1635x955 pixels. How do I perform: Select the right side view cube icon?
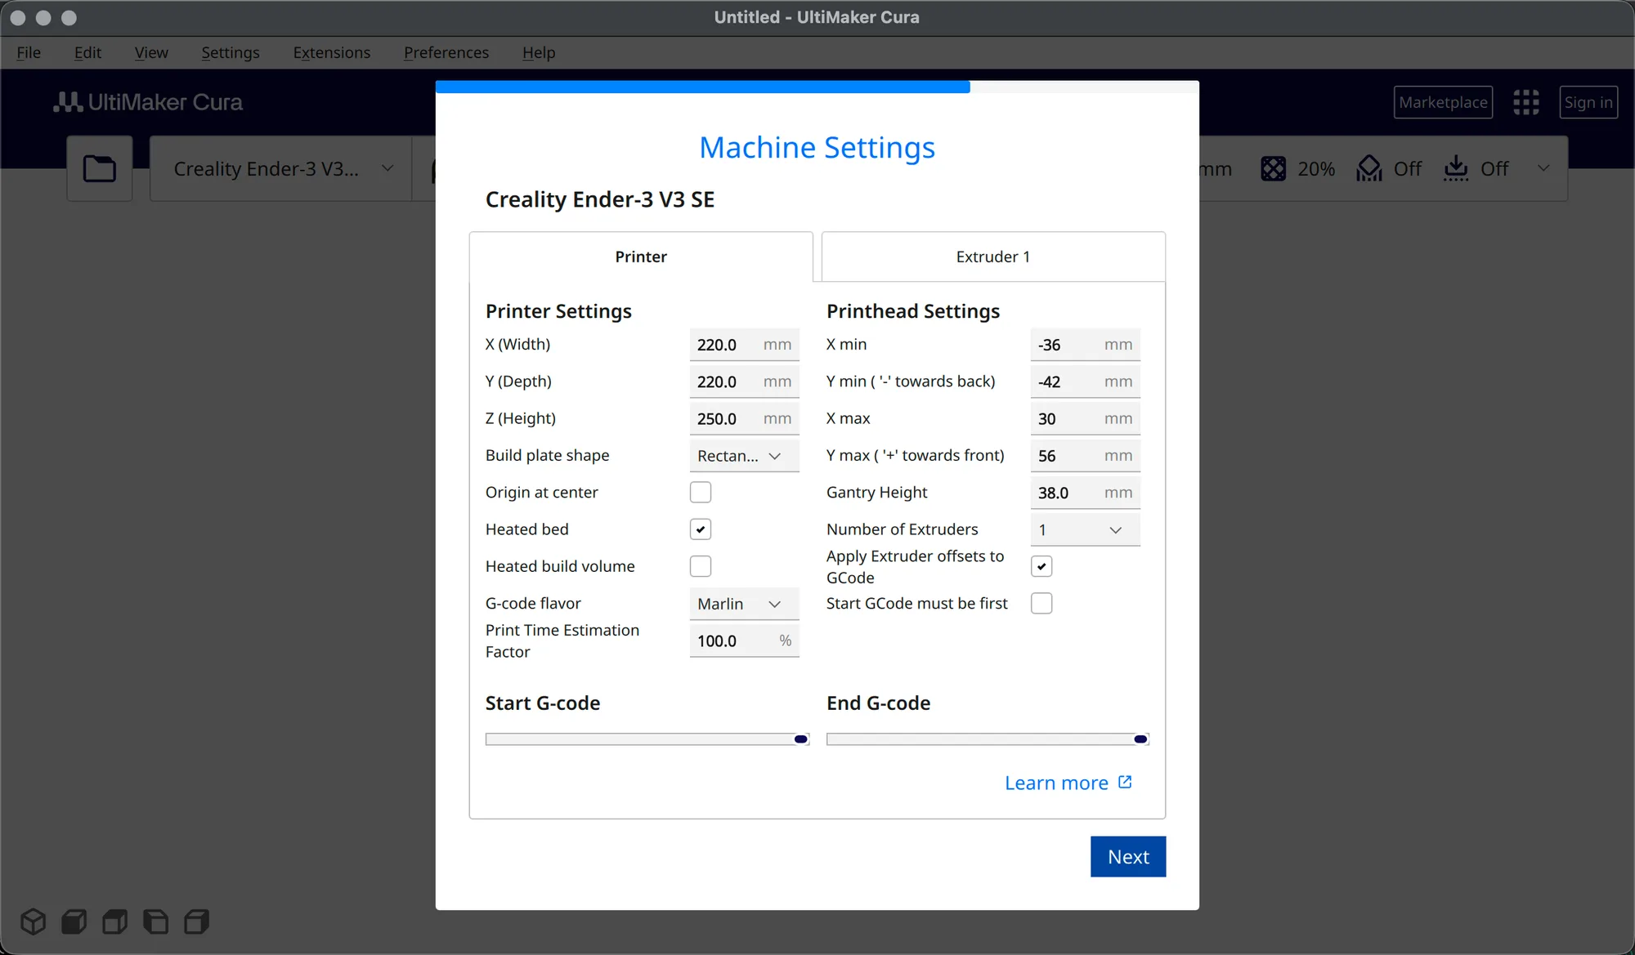(x=197, y=922)
